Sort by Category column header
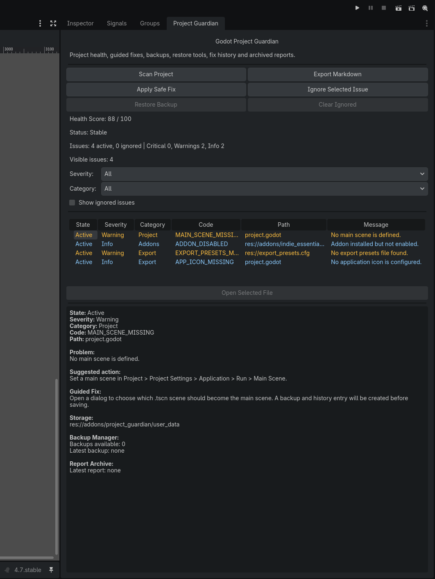This screenshot has width=435, height=579. [x=152, y=225]
